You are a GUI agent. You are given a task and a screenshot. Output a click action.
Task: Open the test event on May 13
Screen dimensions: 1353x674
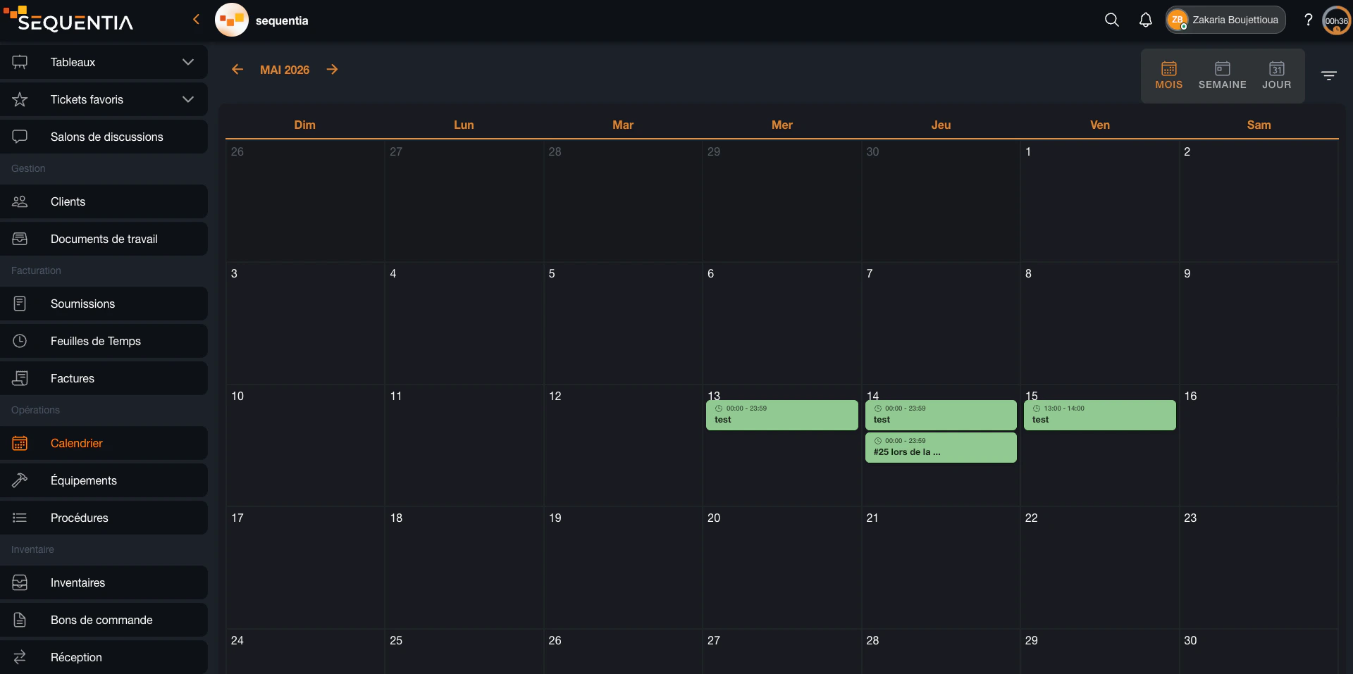click(781, 415)
